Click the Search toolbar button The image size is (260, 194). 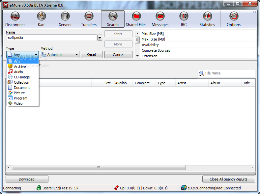113,19
